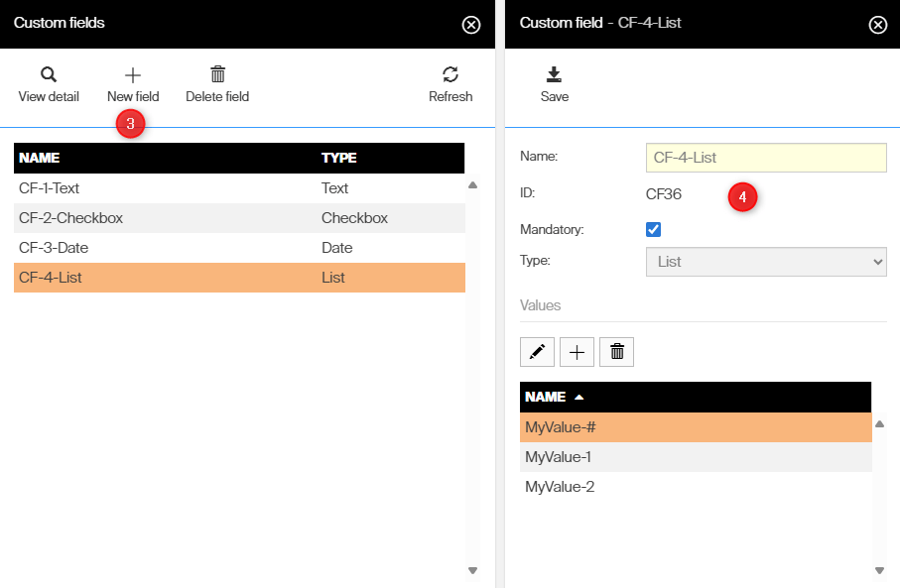Close the Custom fields panel
Image resolution: width=900 pixels, height=588 pixels.
(x=471, y=25)
